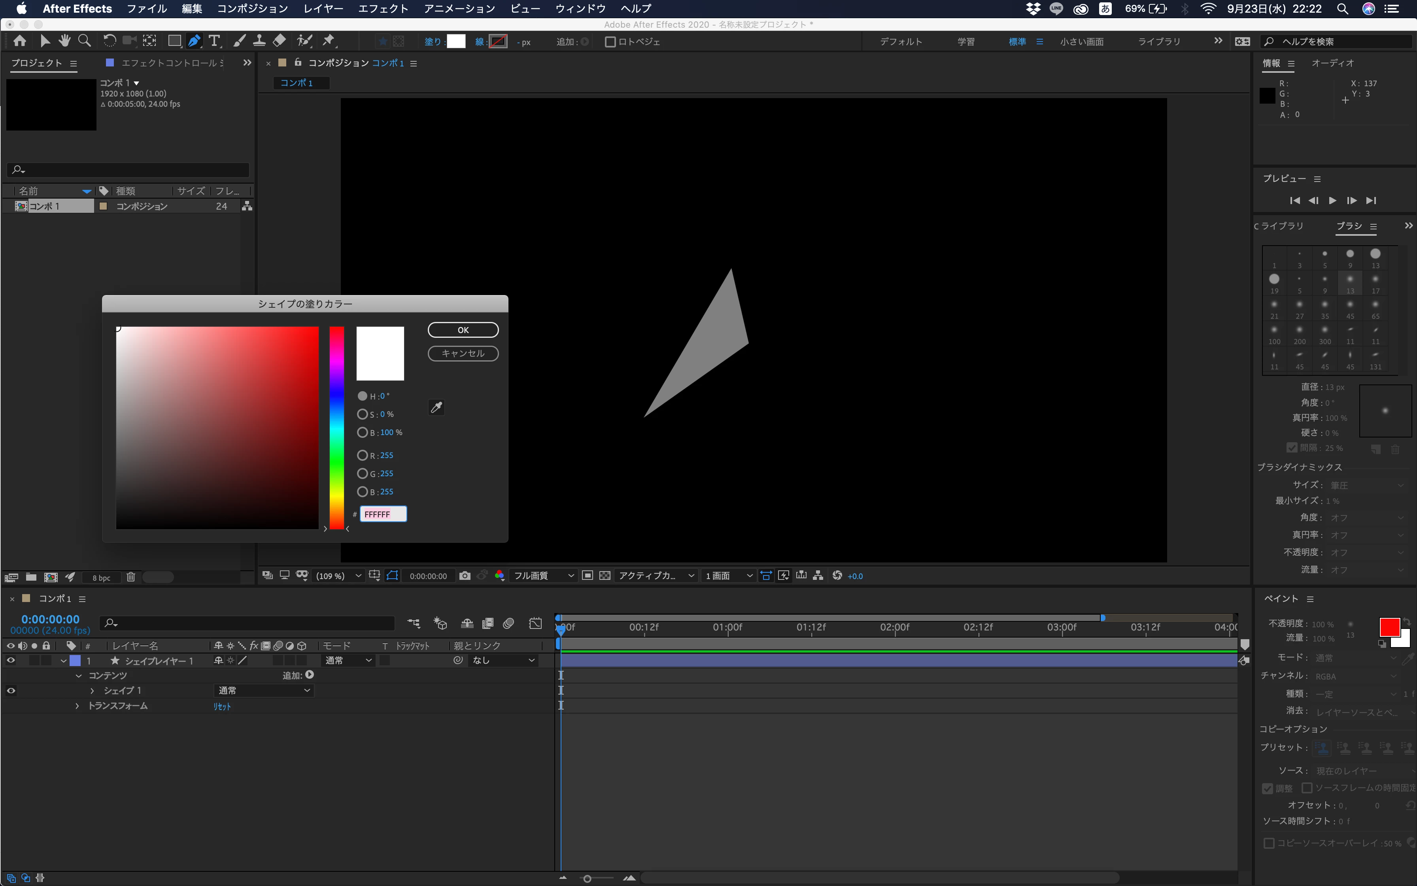This screenshot has width=1417, height=886.
Task: Select the Type tool in toolbar
Action: pos(214,41)
